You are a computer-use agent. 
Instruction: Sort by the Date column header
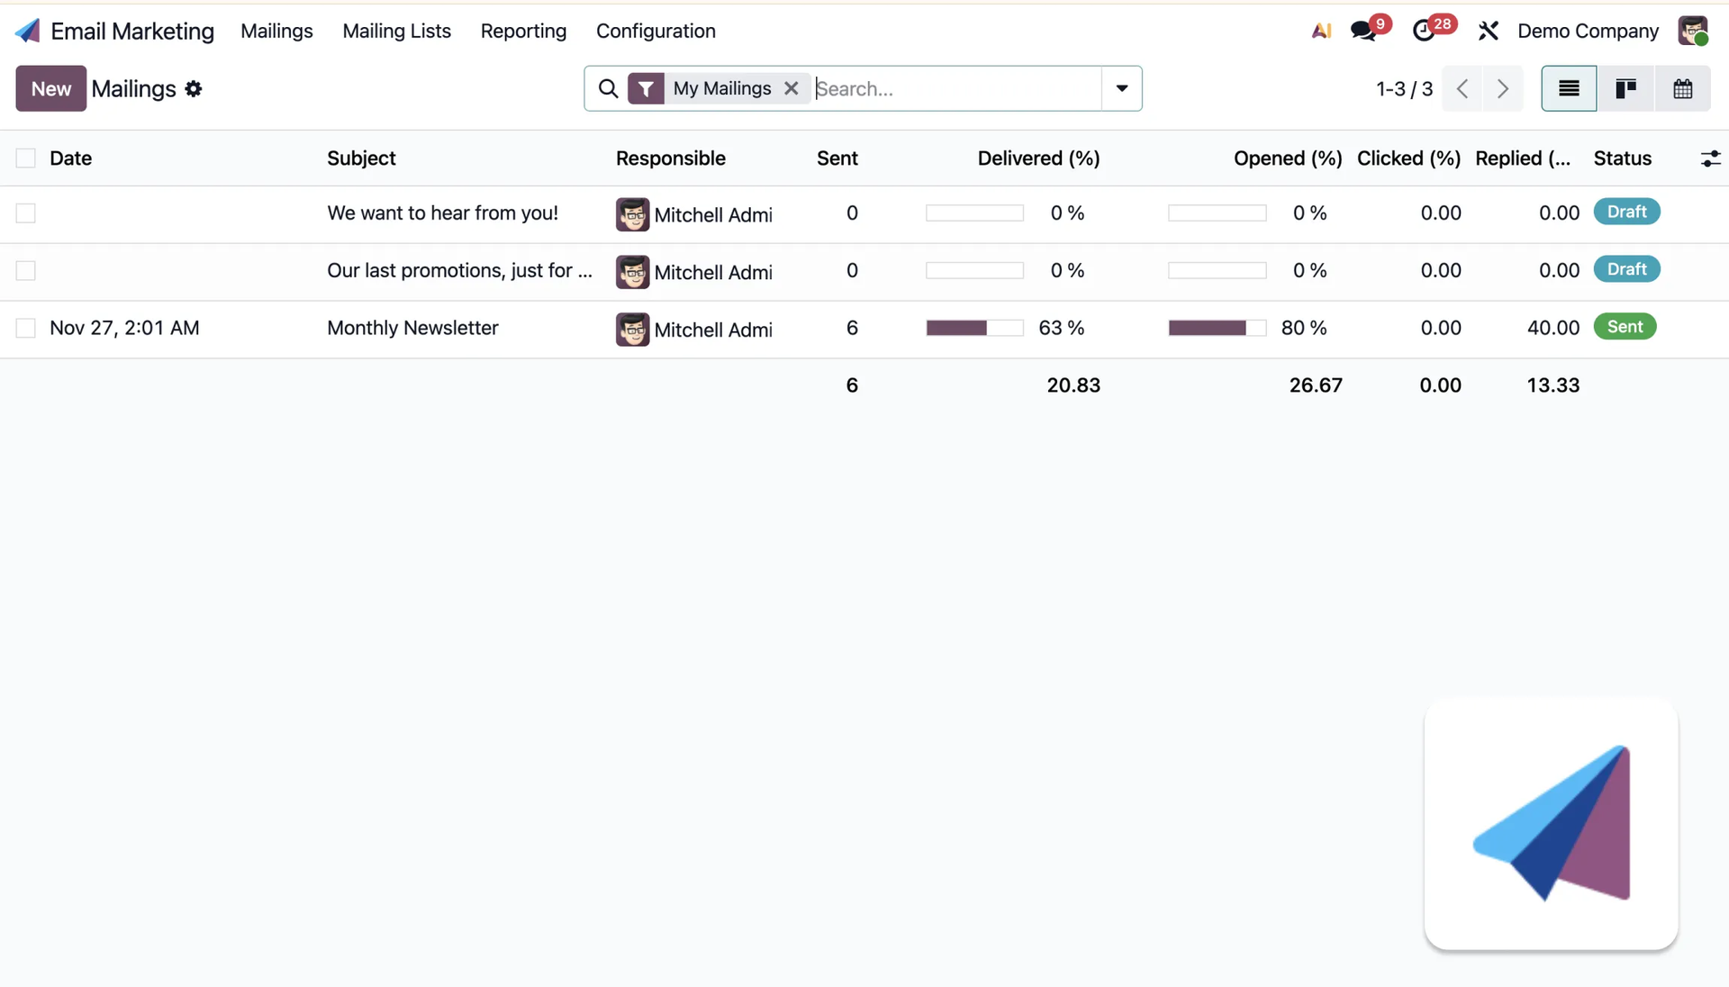71,158
